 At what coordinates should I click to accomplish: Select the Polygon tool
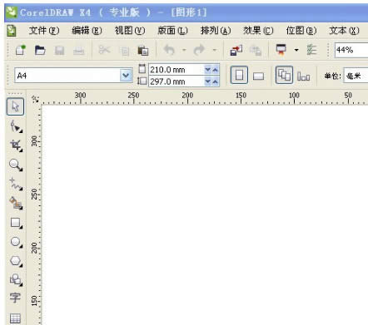[x=16, y=261]
